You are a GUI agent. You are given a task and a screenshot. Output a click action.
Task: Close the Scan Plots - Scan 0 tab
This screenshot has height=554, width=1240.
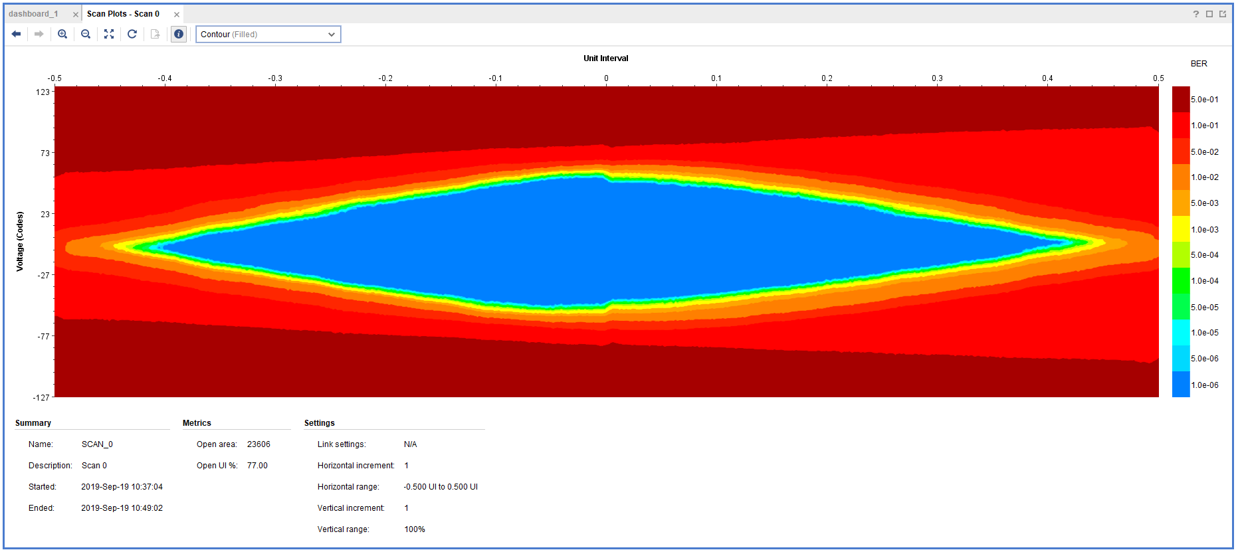pyautogui.click(x=177, y=15)
